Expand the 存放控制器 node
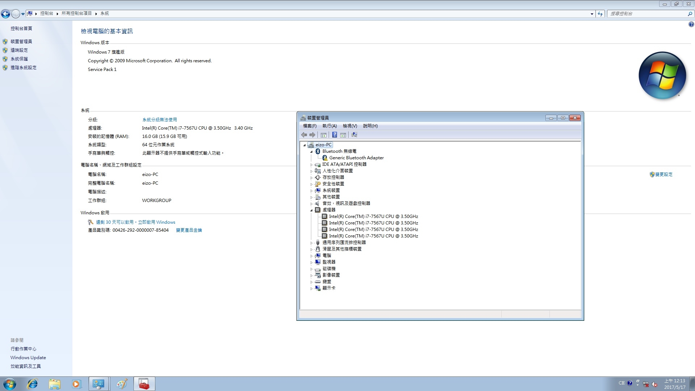 pyautogui.click(x=311, y=178)
